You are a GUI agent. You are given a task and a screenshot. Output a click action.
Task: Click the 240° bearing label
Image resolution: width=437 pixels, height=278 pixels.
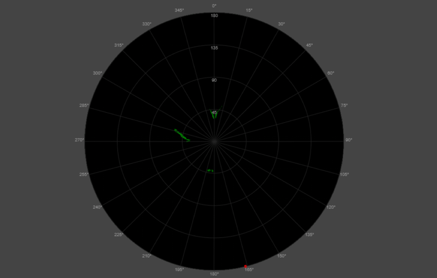point(97,207)
